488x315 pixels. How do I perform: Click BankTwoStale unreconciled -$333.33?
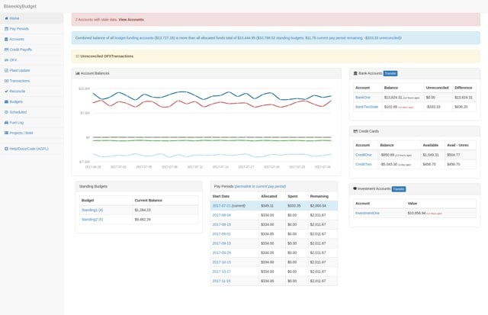[x=433, y=107]
